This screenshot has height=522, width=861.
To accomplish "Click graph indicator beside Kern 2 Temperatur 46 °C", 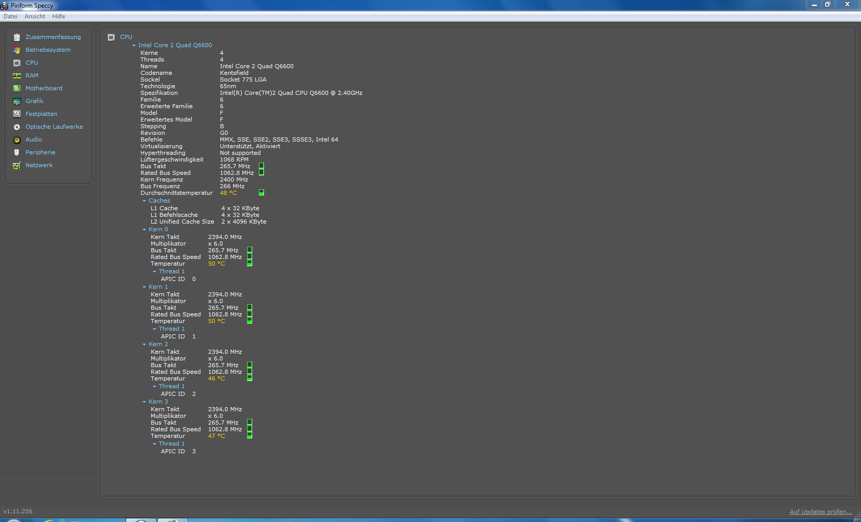I will point(250,378).
